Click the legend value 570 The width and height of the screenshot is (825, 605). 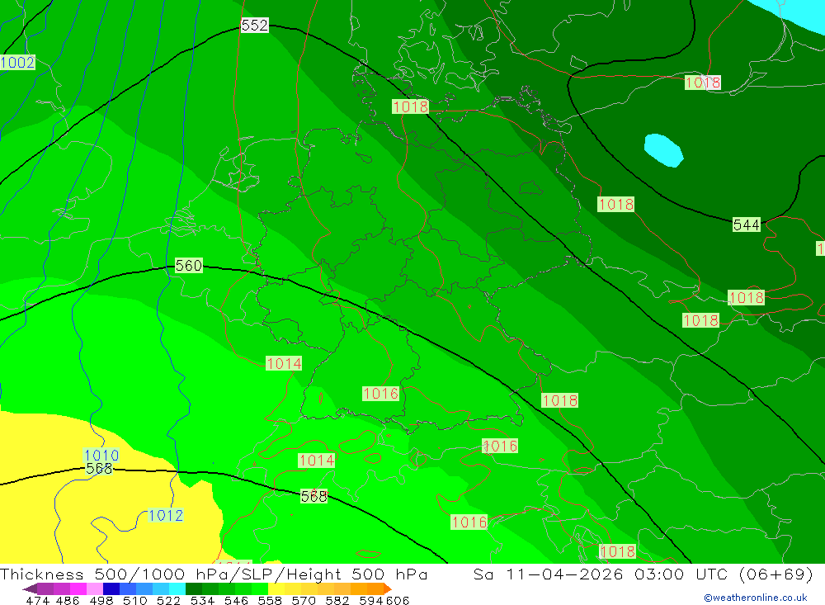[304, 600]
